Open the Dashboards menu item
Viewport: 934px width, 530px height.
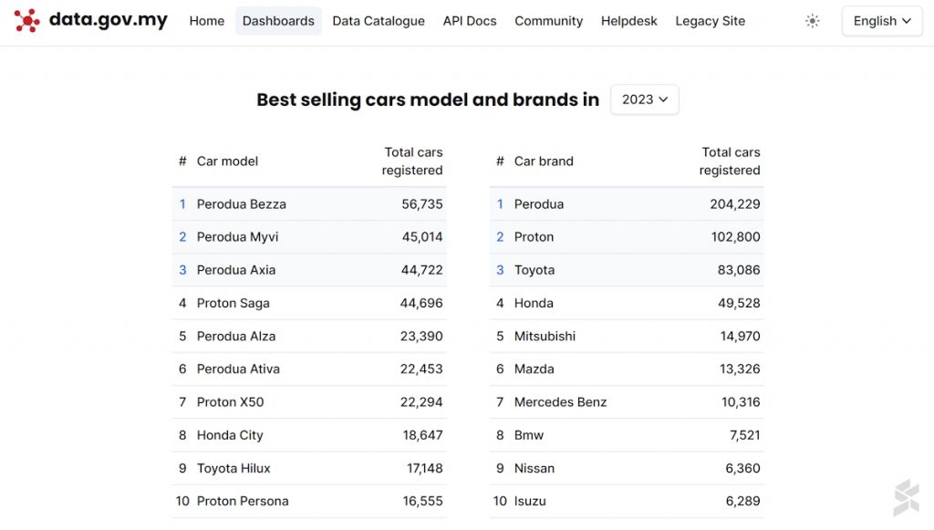pos(278,21)
